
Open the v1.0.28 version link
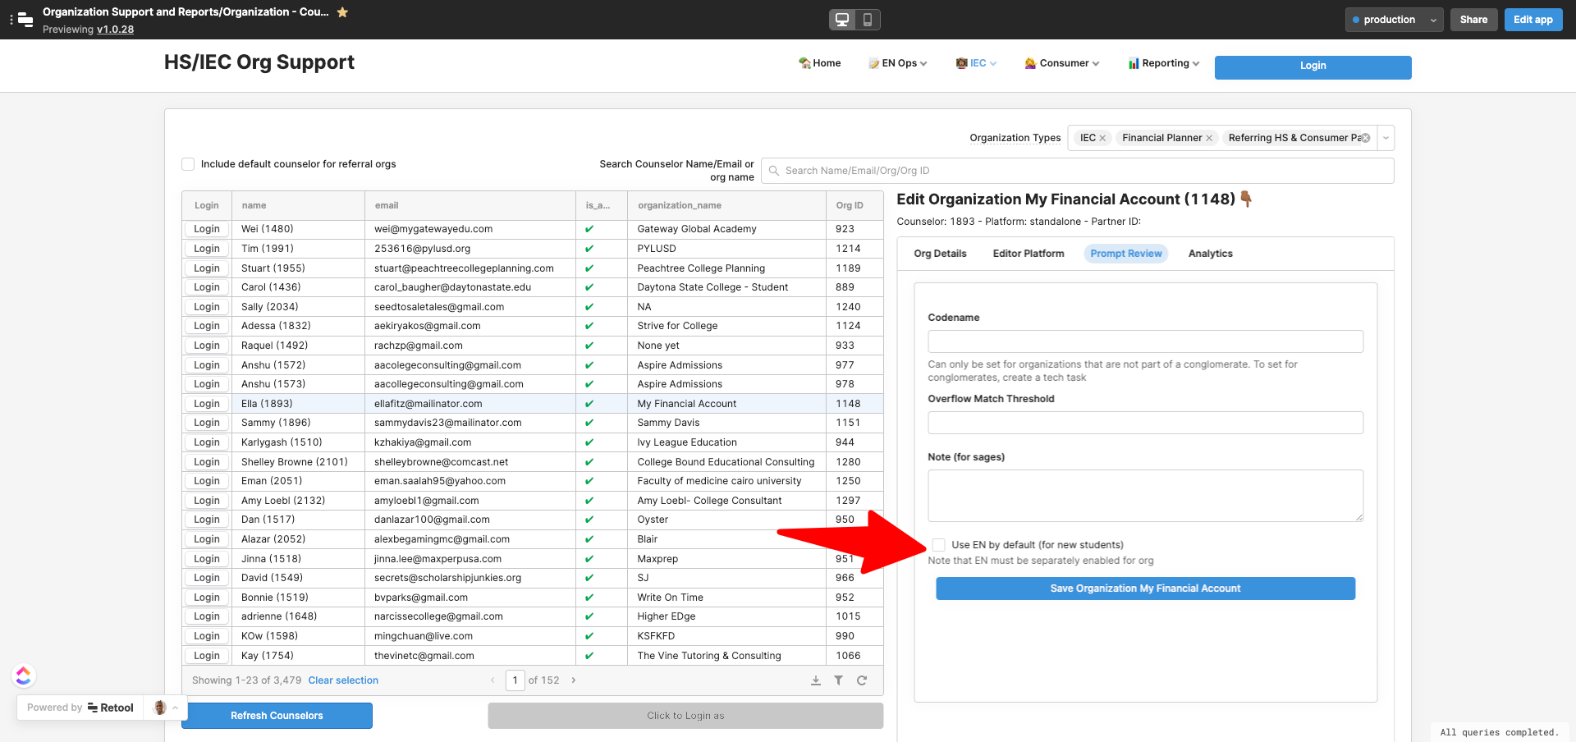click(x=115, y=30)
